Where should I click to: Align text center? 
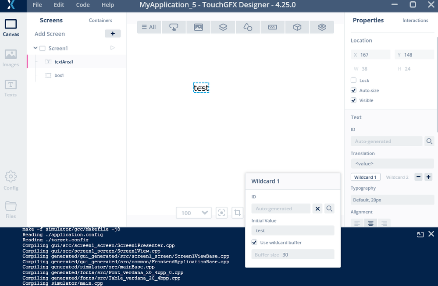pos(370,223)
